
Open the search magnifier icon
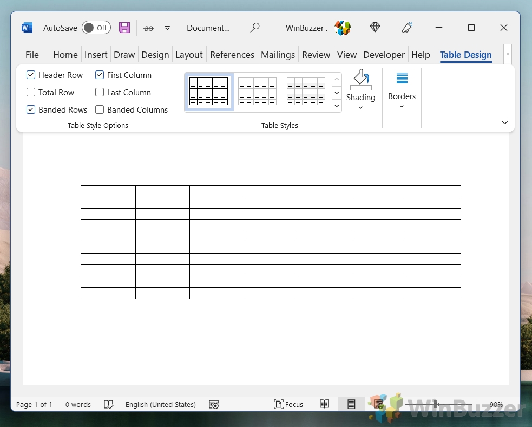(x=255, y=28)
